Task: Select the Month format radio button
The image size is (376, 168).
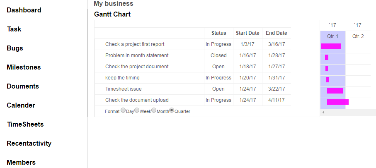Action: [154, 110]
